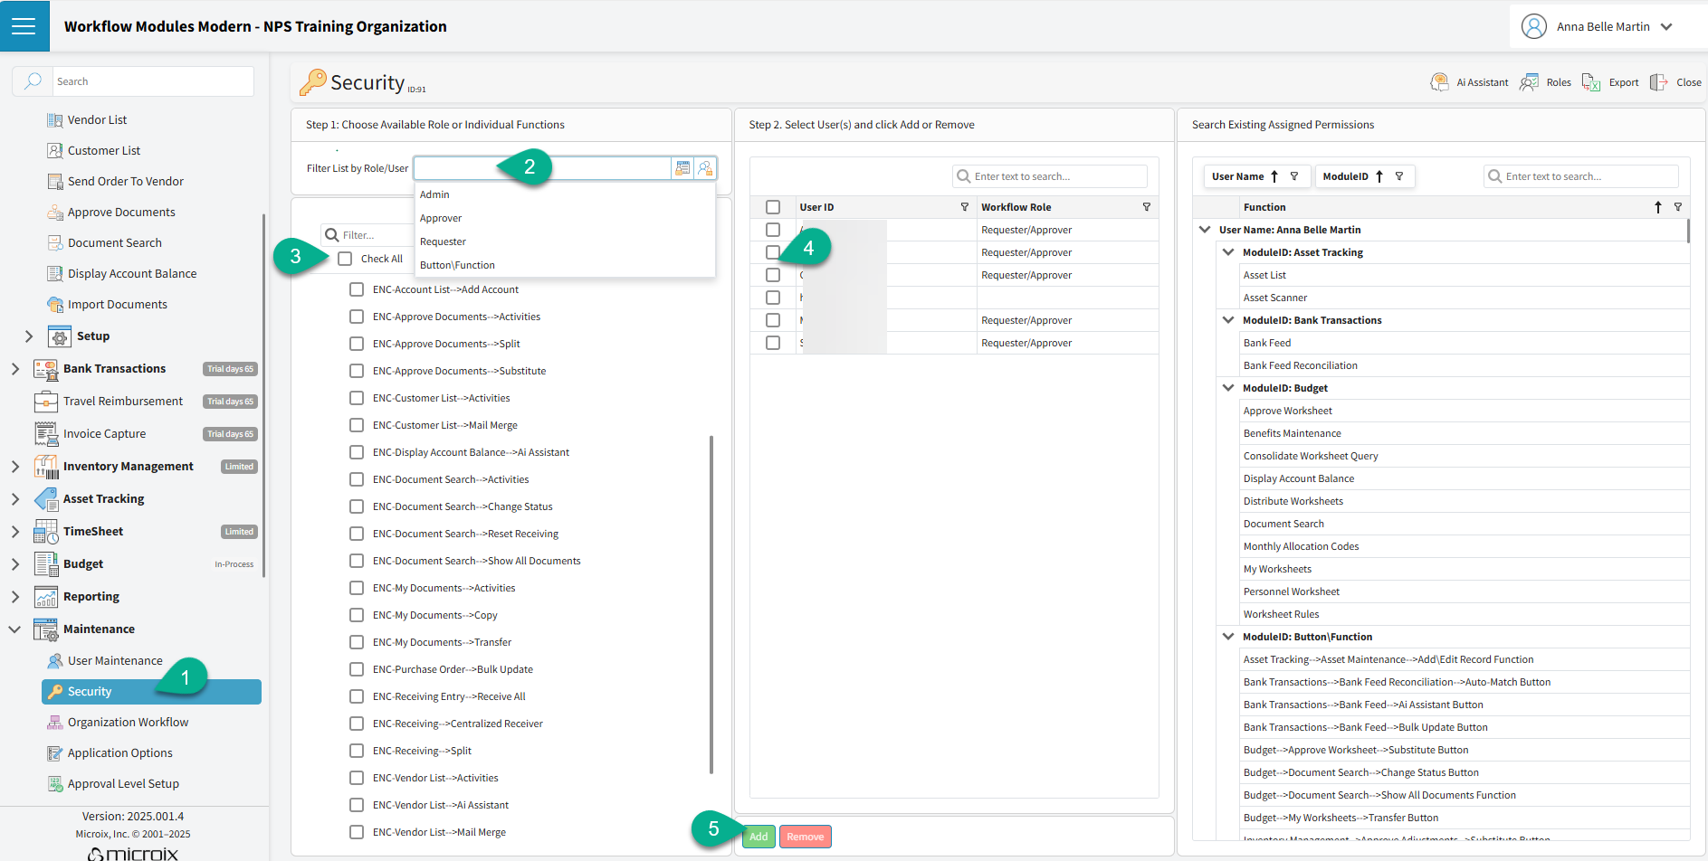Open the Invoice Capture module
The width and height of the screenshot is (1708, 861).
pyautogui.click(x=104, y=434)
